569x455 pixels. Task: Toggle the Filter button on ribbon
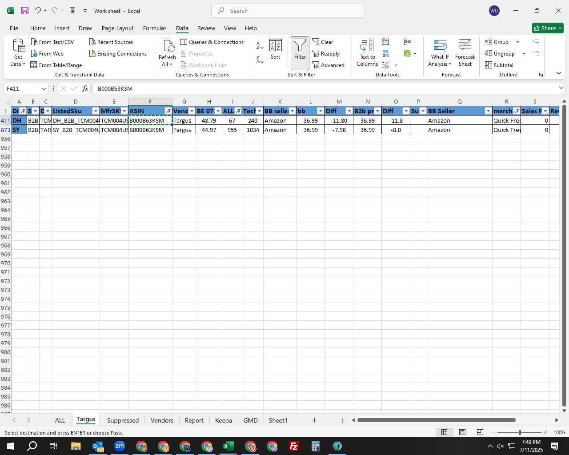tap(300, 53)
